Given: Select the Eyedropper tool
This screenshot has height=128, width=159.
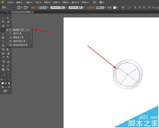Looking at the screenshot, I should pyautogui.click(x=3, y=57).
